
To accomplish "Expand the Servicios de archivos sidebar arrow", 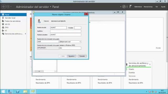I will tap(25, 34).
